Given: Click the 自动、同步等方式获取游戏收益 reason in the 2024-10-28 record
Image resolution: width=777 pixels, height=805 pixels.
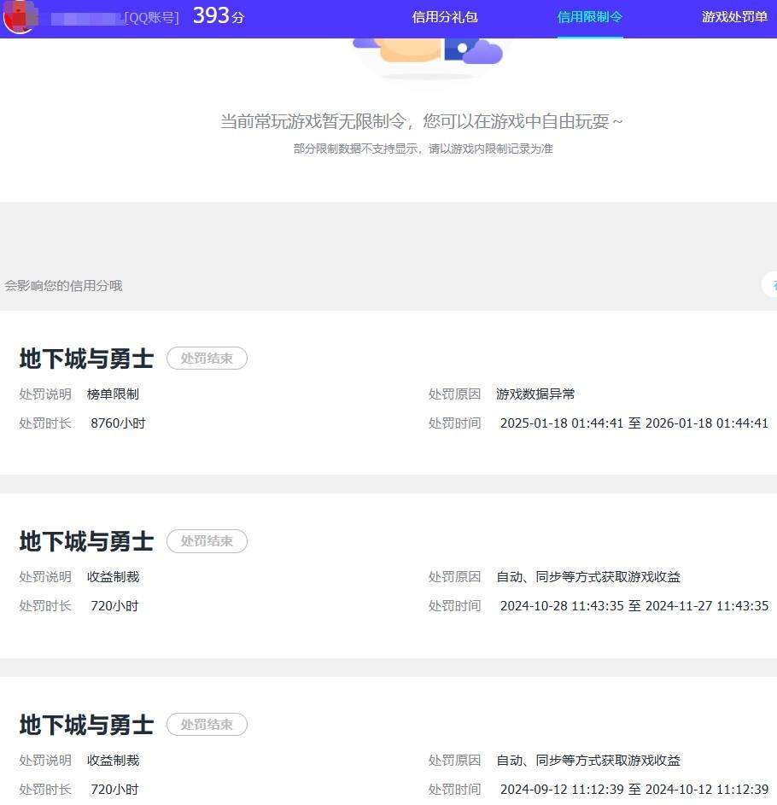Looking at the screenshot, I should pos(588,577).
